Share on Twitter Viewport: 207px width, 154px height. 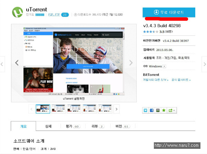pos(145,110)
